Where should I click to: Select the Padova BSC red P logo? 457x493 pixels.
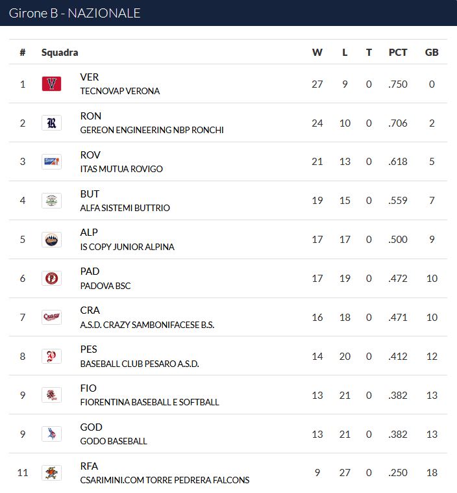(51, 278)
